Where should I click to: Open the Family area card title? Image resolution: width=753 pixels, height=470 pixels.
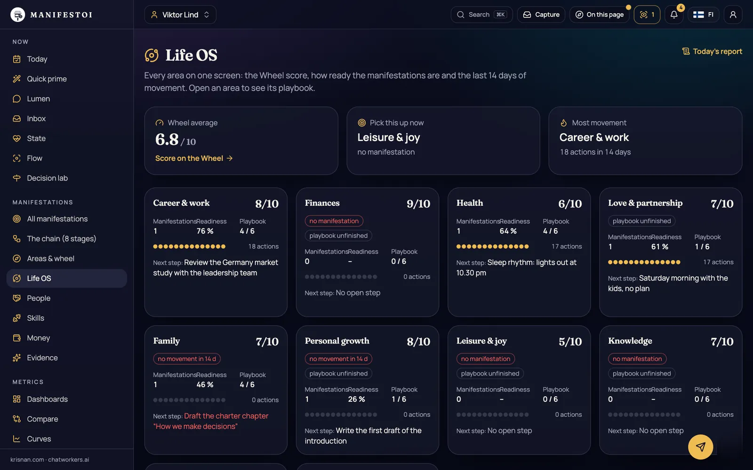166,341
